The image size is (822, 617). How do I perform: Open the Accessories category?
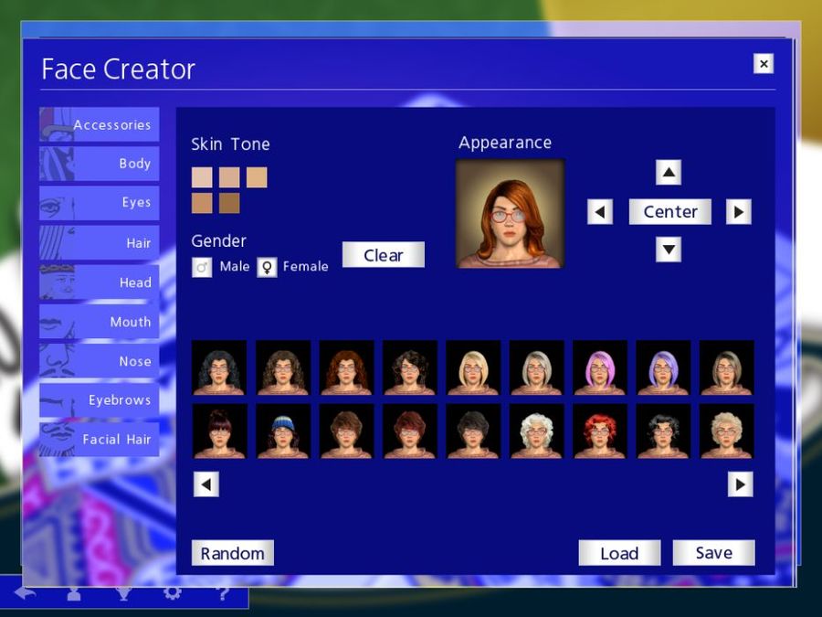point(99,124)
